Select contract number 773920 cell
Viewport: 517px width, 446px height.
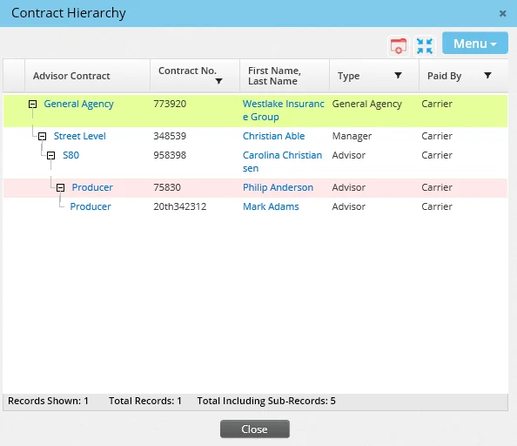(170, 104)
